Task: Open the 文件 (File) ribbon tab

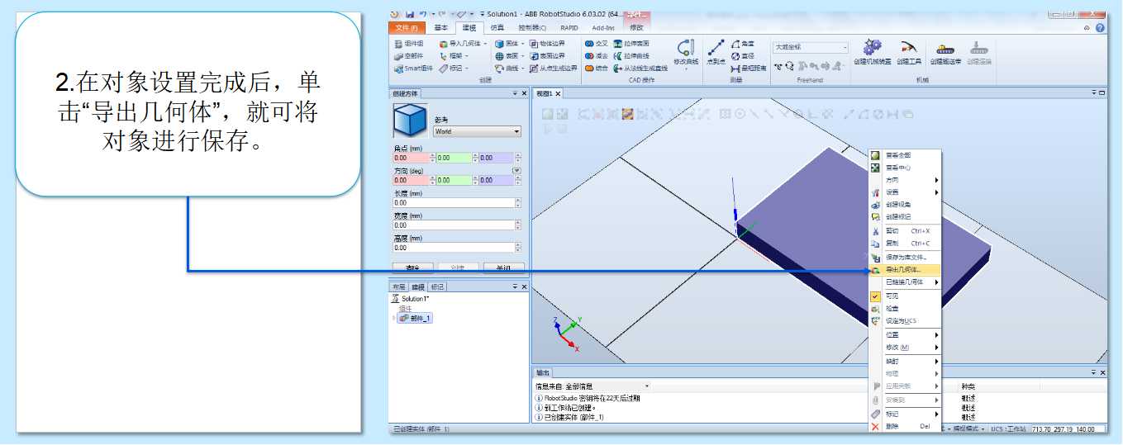Action: [x=408, y=27]
